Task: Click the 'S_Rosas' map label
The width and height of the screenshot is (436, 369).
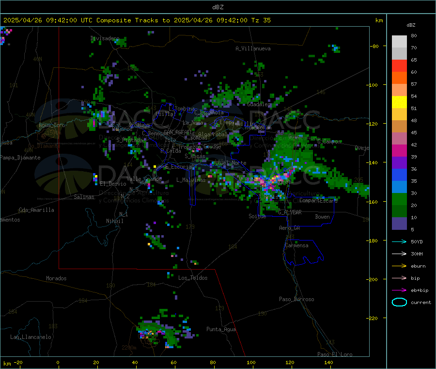Action: click(195, 157)
